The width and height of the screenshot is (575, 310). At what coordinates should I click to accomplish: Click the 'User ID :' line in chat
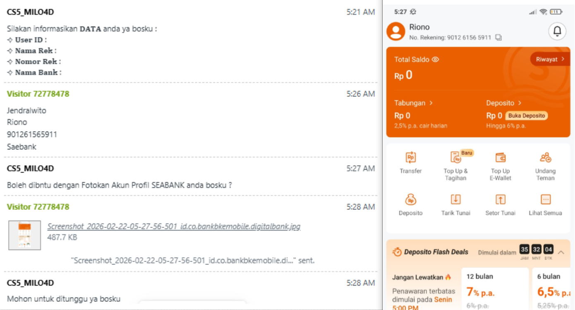coord(27,40)
